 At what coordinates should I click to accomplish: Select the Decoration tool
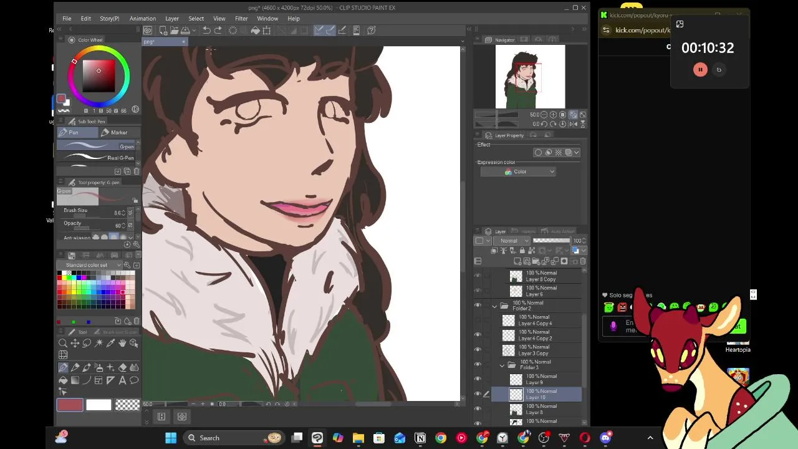[x=110, y=368]
